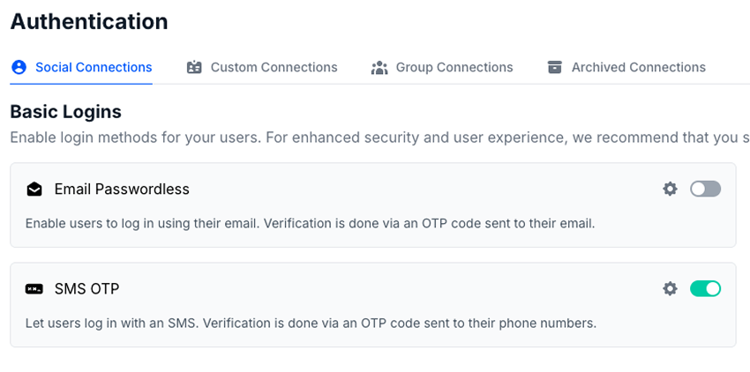Disable the SMS OTP toggle

click(705, 288)
